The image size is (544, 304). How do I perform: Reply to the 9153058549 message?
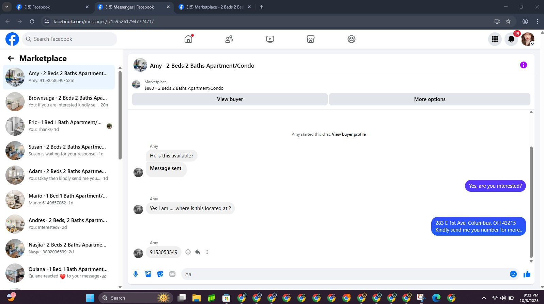[x=198, y=252]
